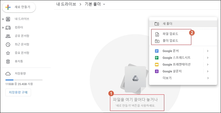This screenshot has height=113, width=221.
Task: Click the 저장용량 label
Action: point(20,73)
